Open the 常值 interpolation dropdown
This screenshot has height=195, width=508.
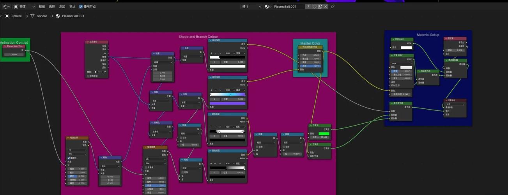[240, 53]
